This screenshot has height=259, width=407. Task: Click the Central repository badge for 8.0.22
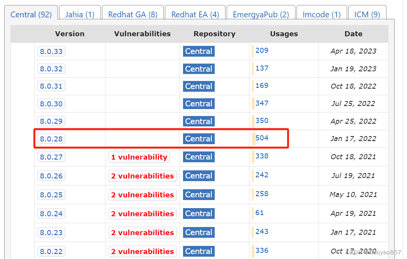199,251
